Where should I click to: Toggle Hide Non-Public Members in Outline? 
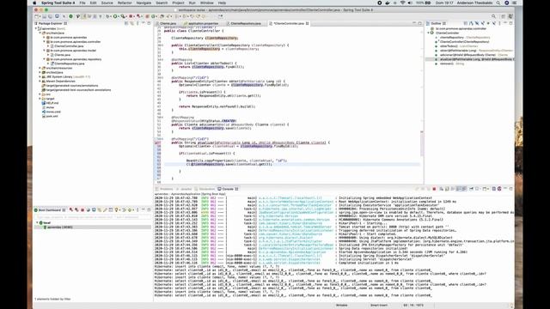(x=488, y=23)
